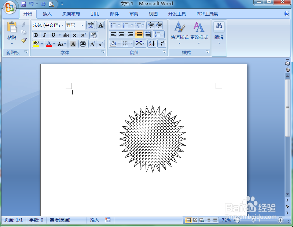The image size is (293, 227).
Task: Show paragraph marks icon
Action: 162,44
